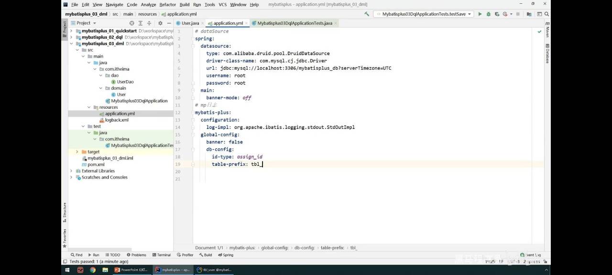
Task: Open the Database tool window on right edge
Action: [x=547, y=53]
